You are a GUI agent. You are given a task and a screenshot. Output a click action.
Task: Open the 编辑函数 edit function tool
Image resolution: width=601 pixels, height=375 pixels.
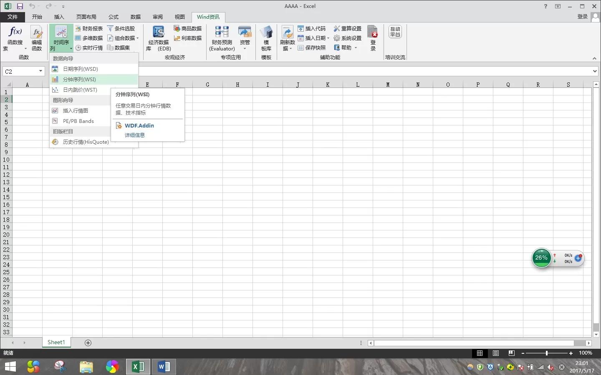(x=37, y=38)
